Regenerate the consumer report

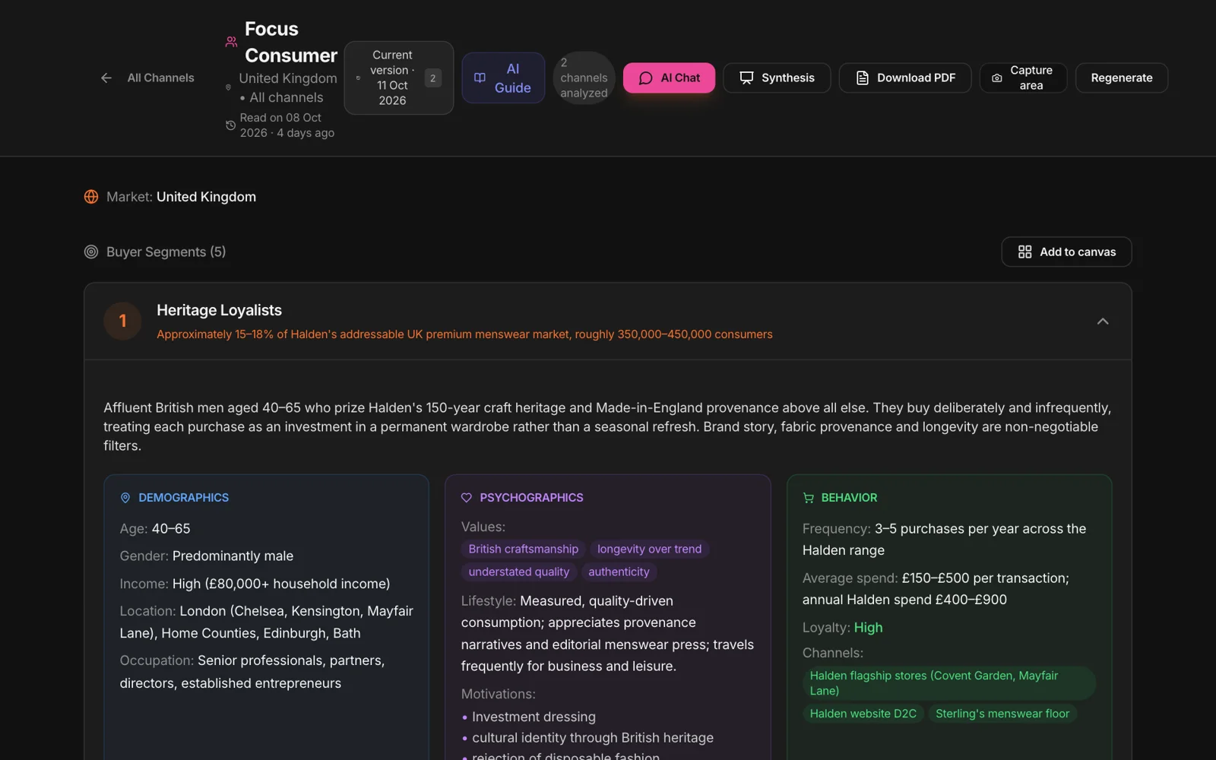(x=1121, y=78)
